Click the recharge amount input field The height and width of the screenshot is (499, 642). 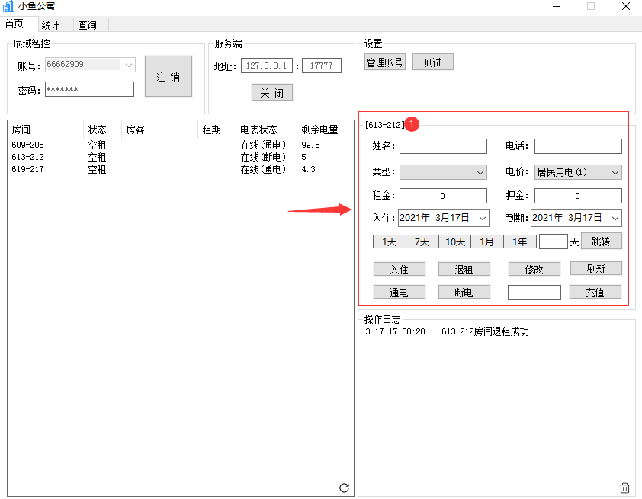[534, 293]
